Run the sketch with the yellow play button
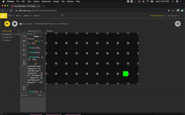The width and height of the screenshot is (185, 115). (7, 24)
